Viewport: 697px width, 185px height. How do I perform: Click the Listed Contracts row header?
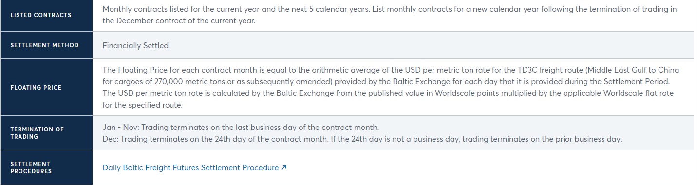[x=46, y=15]
